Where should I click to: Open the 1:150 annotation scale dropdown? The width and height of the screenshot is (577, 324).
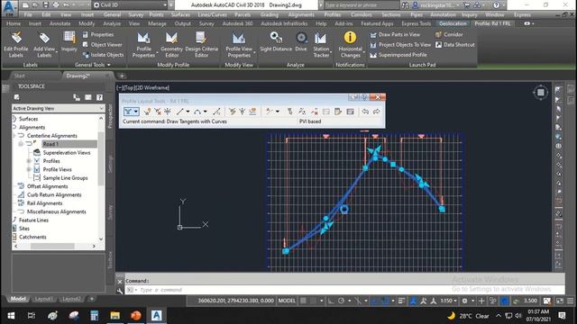click(449, 301)
